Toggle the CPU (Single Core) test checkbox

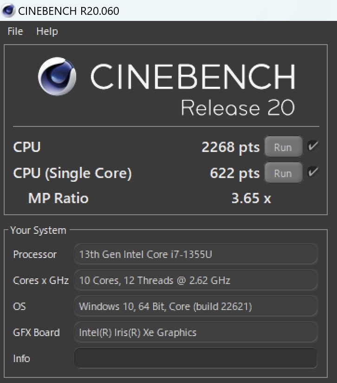313,172
